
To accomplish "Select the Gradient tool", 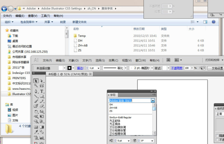I will [x=42, y=127].
